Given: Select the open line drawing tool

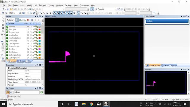Looking at the screenshot, I should tap(3, 18).
